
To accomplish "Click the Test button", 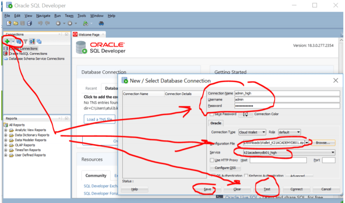I will pyautogui.click(x=267, y=189).
